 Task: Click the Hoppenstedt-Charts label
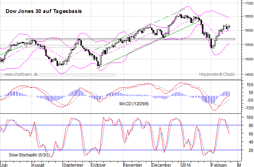217,74
